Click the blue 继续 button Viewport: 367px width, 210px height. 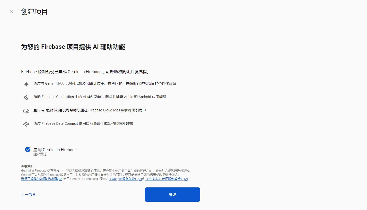(x=172, y=195)
